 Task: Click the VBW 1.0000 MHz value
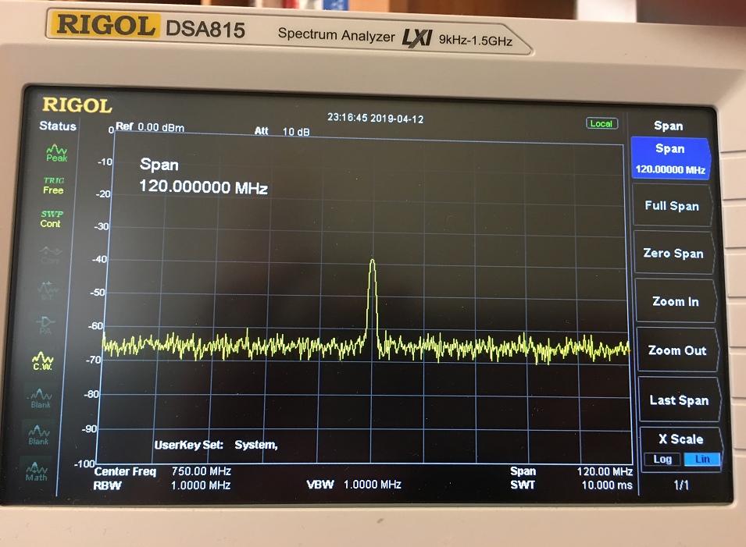click(373, 485)
